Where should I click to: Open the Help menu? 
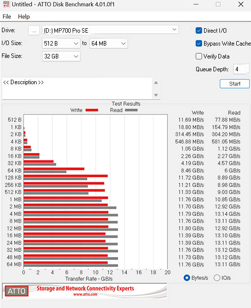pos(24,16)
